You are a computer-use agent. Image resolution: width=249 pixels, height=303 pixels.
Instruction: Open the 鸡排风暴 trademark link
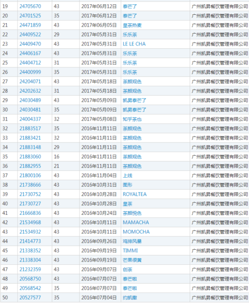[x=132, y=241]
